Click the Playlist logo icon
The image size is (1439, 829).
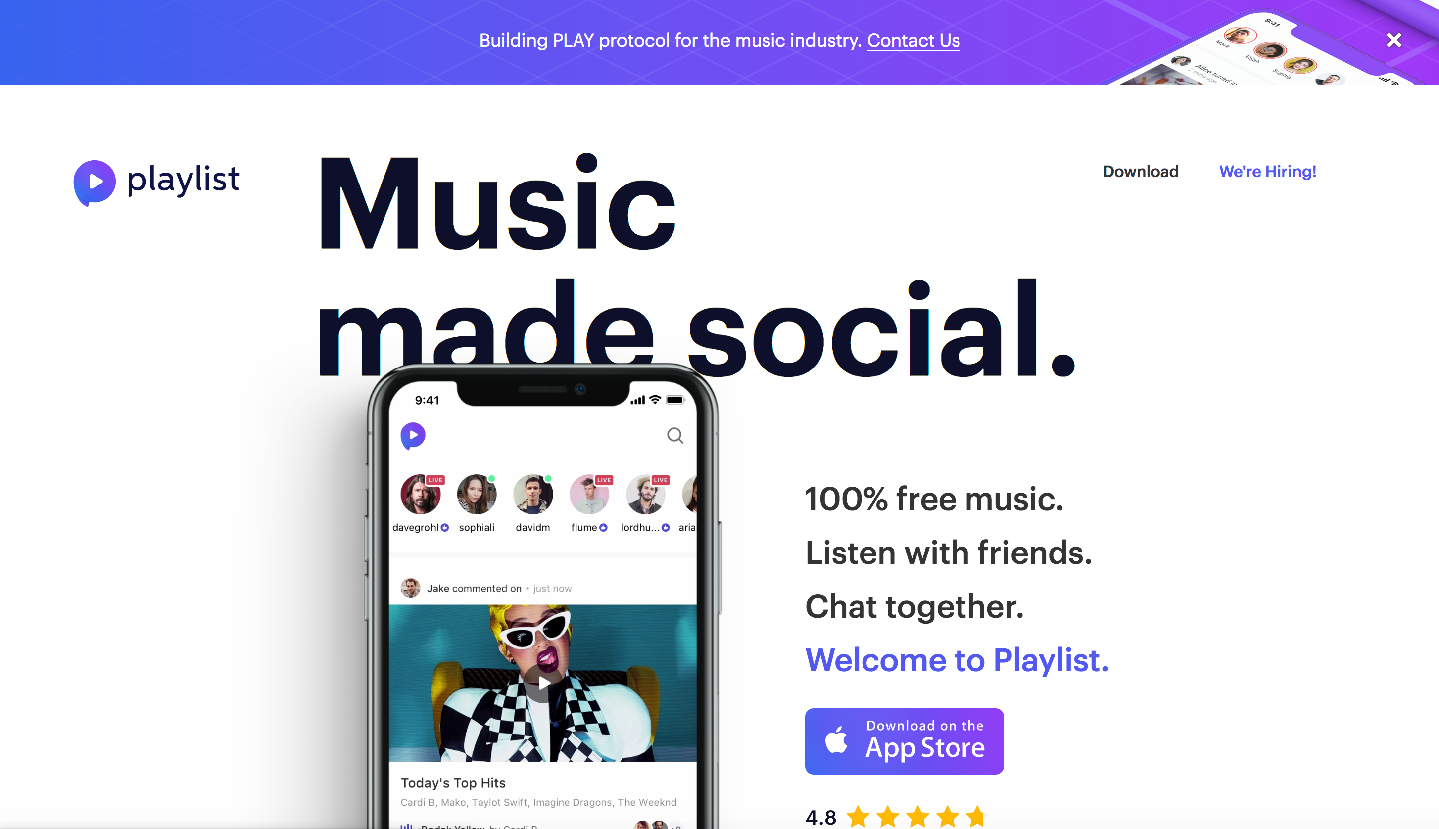coord(95,182)
